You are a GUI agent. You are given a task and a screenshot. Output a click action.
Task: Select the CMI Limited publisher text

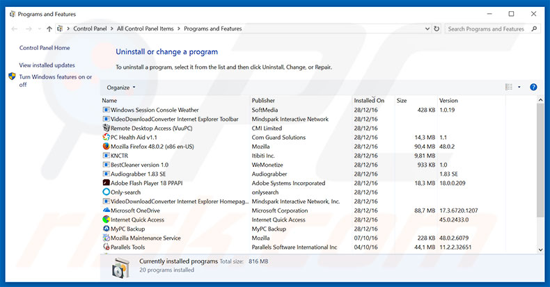(x=267, y=128)
